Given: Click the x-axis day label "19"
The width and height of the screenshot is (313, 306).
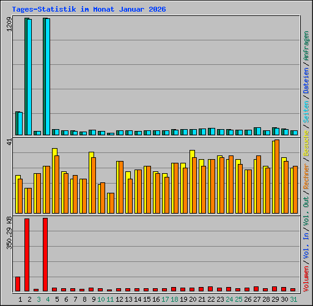Looking at the screenshot, I should pos(183,299).
